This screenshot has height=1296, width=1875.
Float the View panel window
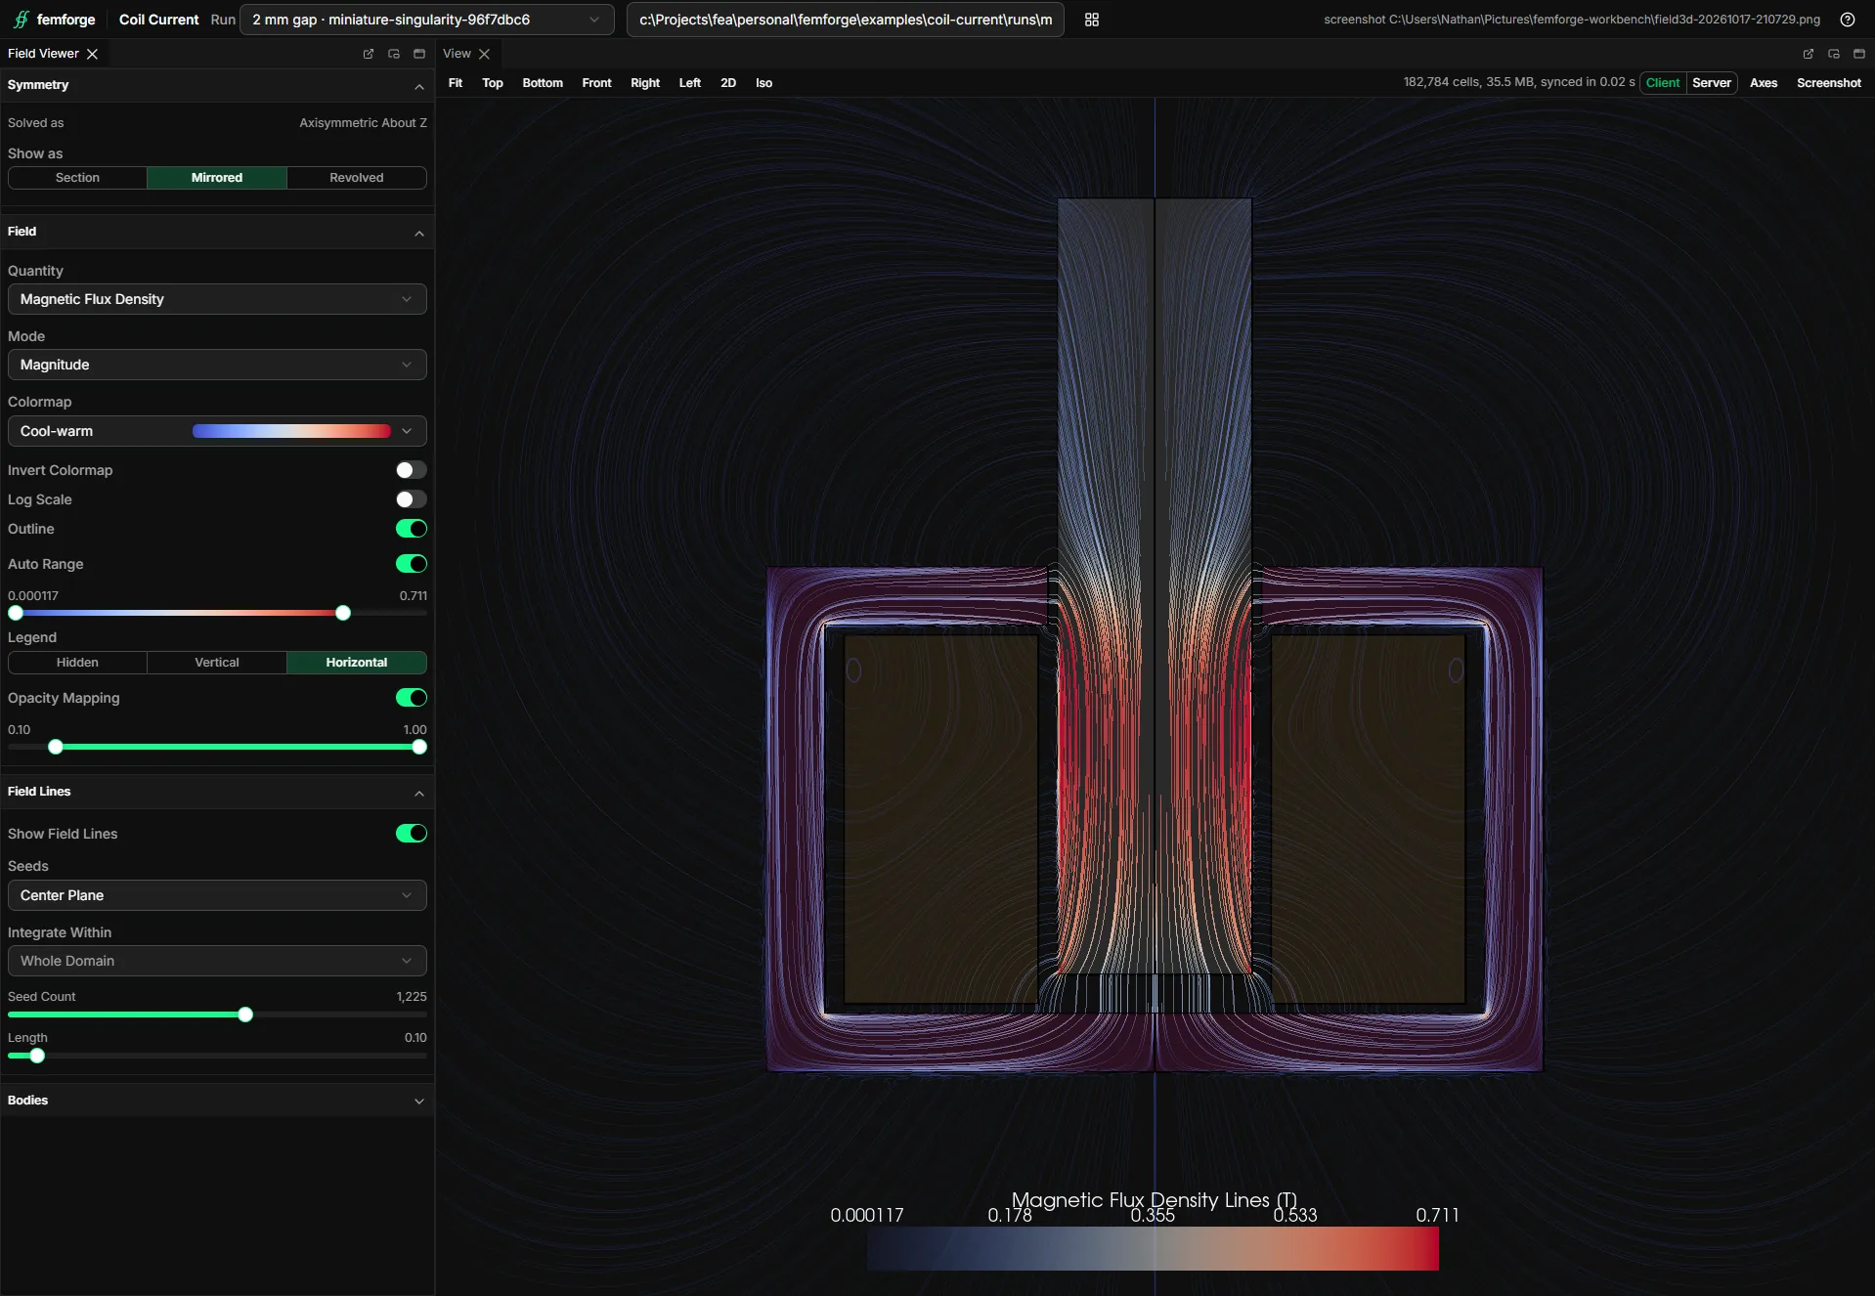1833,54
